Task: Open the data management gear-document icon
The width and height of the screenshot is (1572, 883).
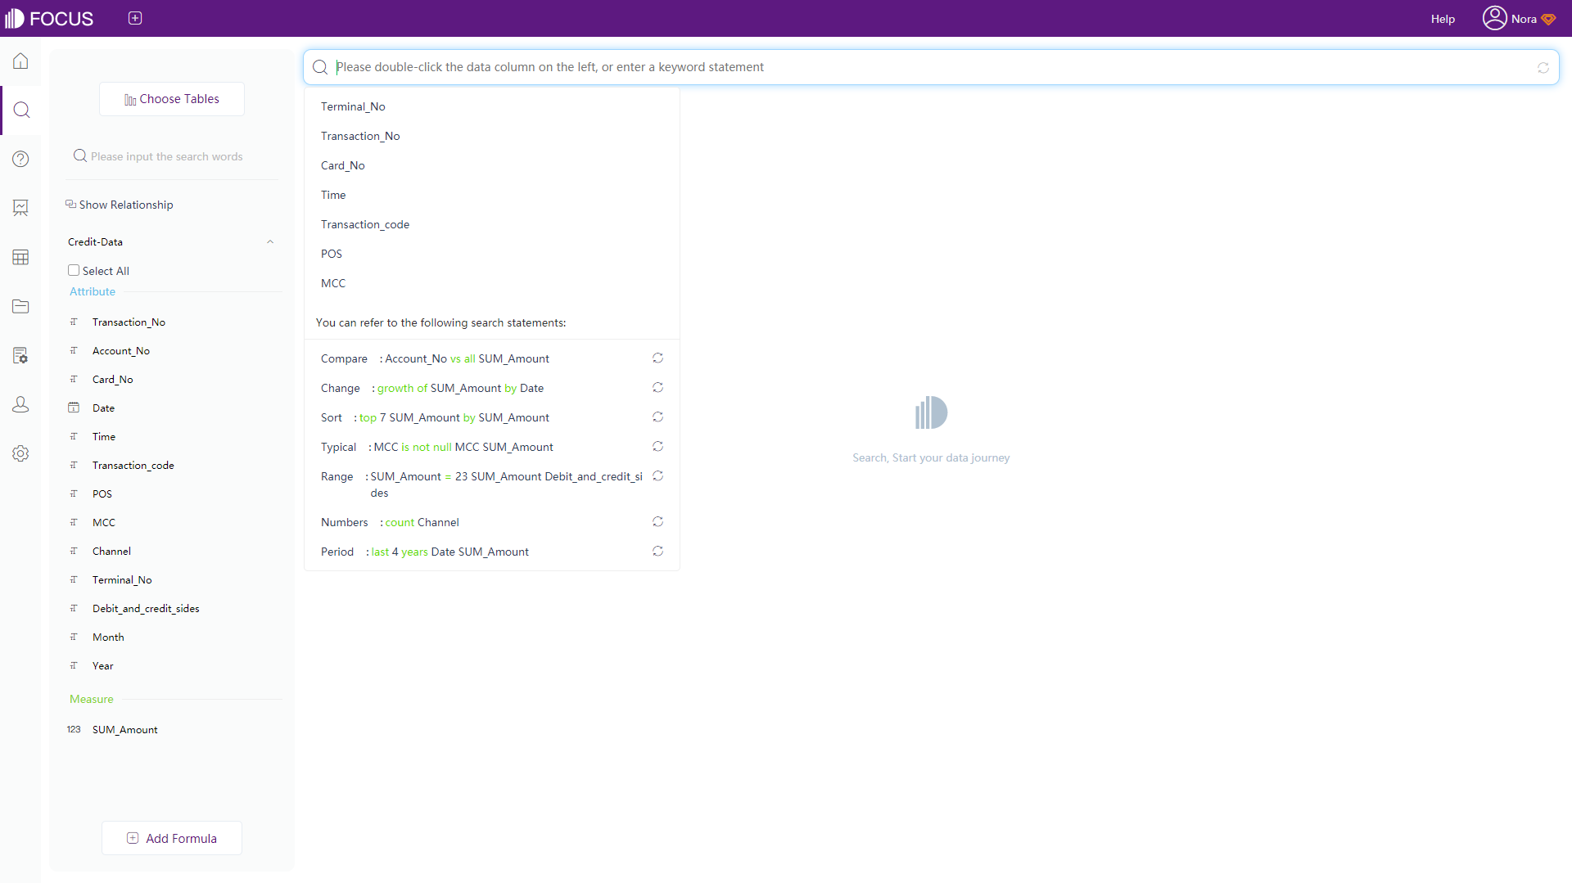Action: click(20, 355)
